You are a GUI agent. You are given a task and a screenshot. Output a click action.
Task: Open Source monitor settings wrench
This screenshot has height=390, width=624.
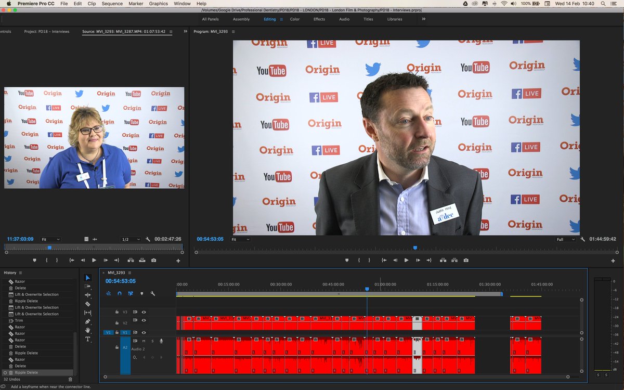pos(148,239)
